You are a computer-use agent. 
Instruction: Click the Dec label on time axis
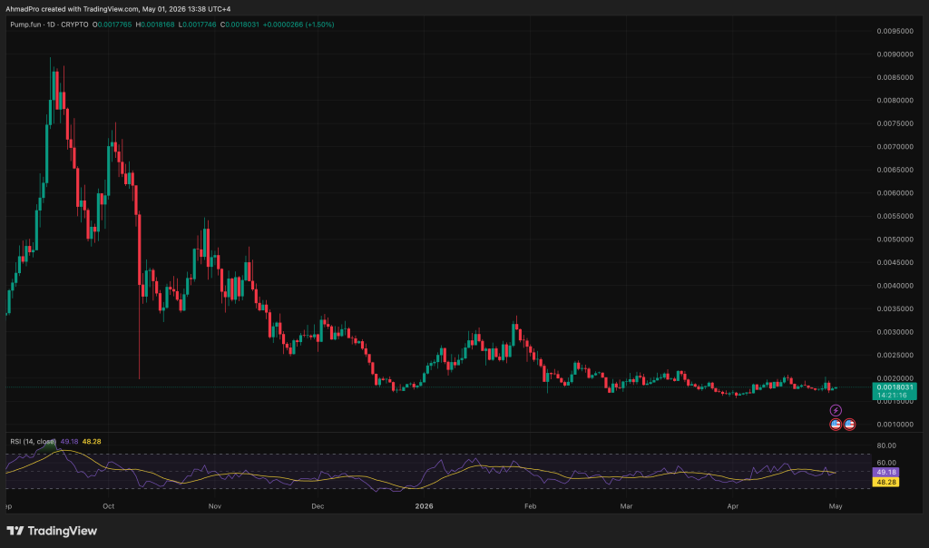click(318, 506)
